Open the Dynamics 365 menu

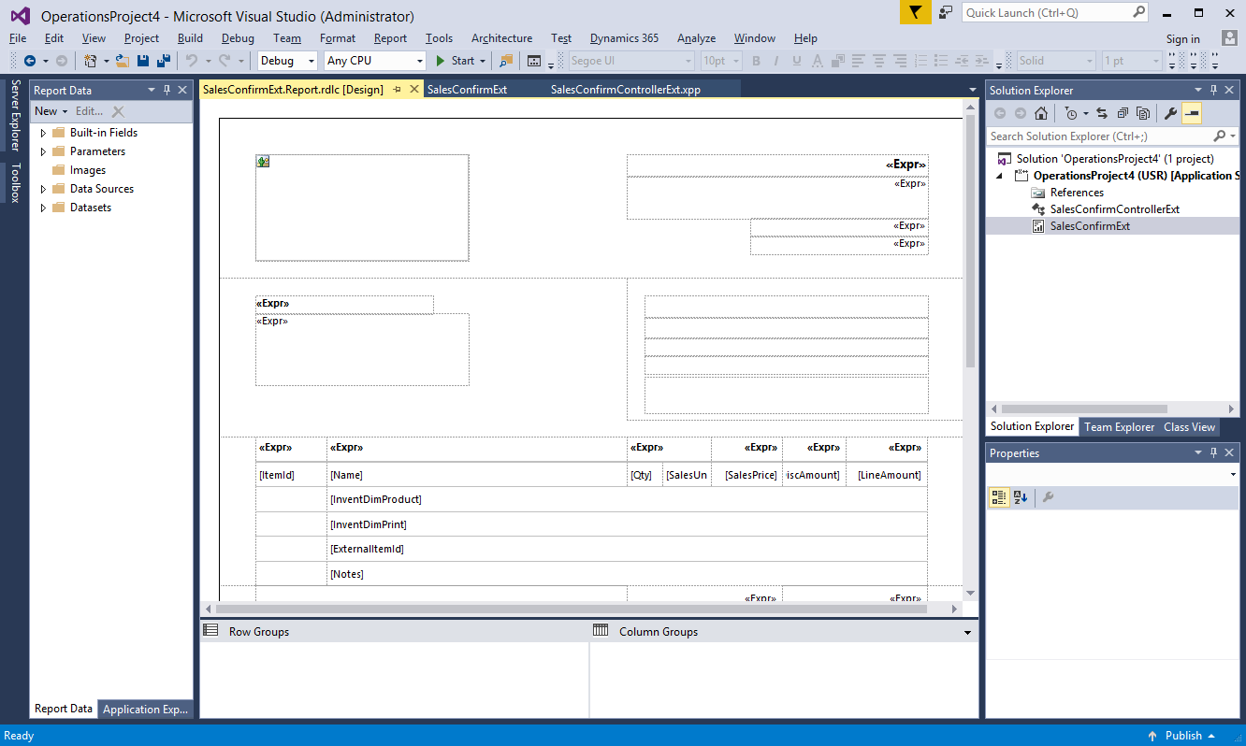tap(624, 38)
